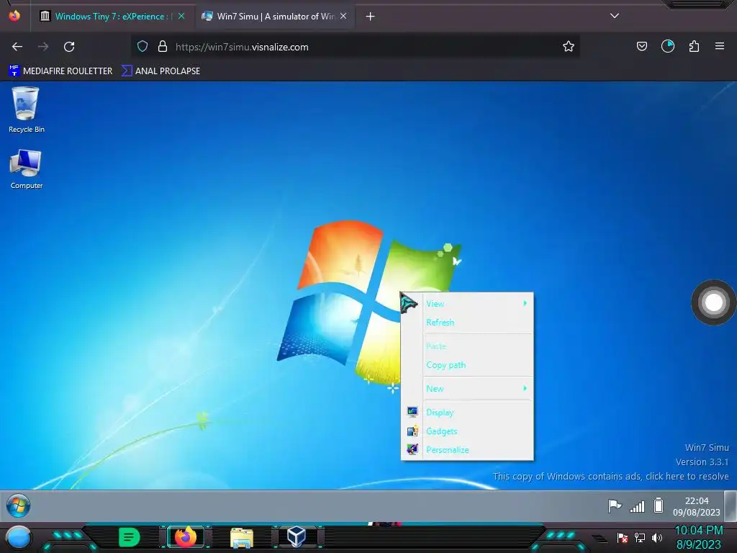Click the circular Firefox account icon
The width and height of the screenshot is (737, 553).
click(668, 46)
